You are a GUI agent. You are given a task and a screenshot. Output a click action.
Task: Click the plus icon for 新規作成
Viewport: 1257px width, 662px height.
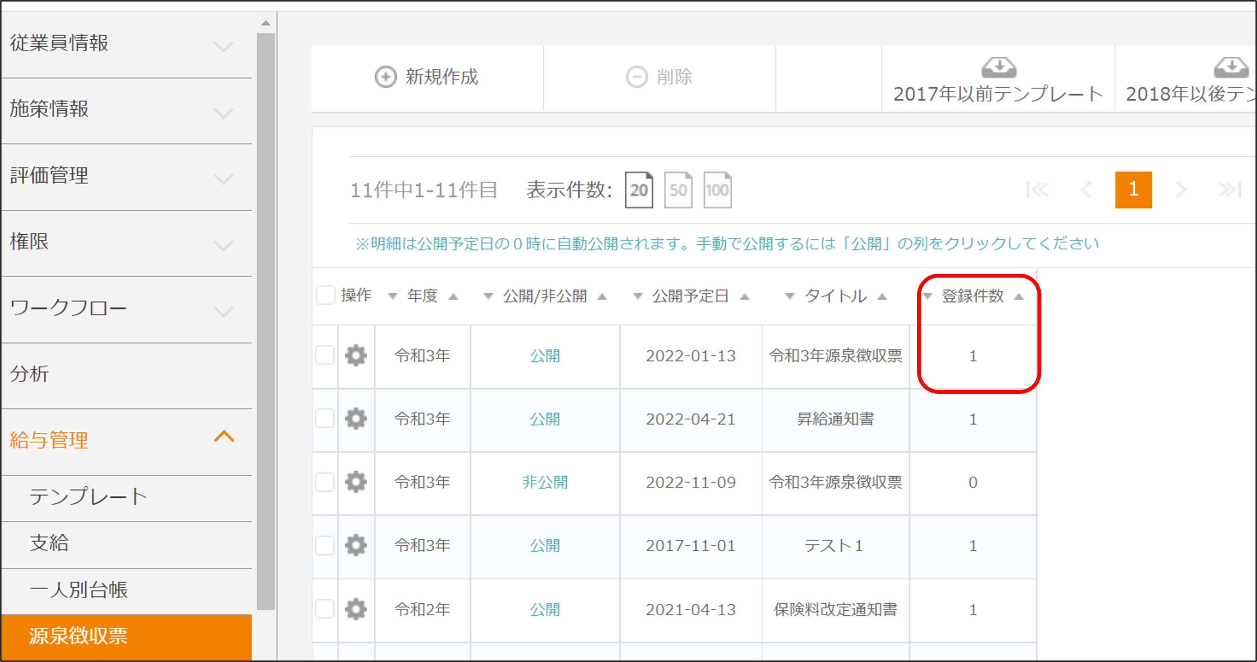[385, 77]
